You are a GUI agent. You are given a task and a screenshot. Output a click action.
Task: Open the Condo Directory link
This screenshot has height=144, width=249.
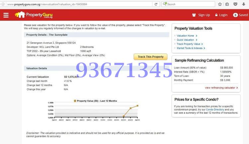(215, 110)
